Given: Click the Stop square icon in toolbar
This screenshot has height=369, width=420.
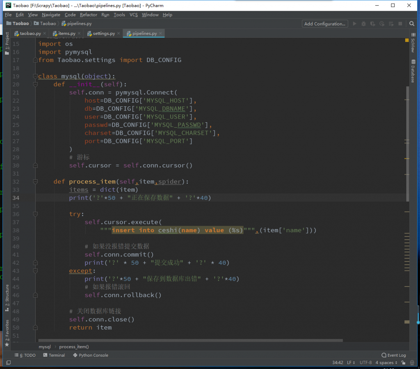Looking at the screenshot, I should pos(399,24).
